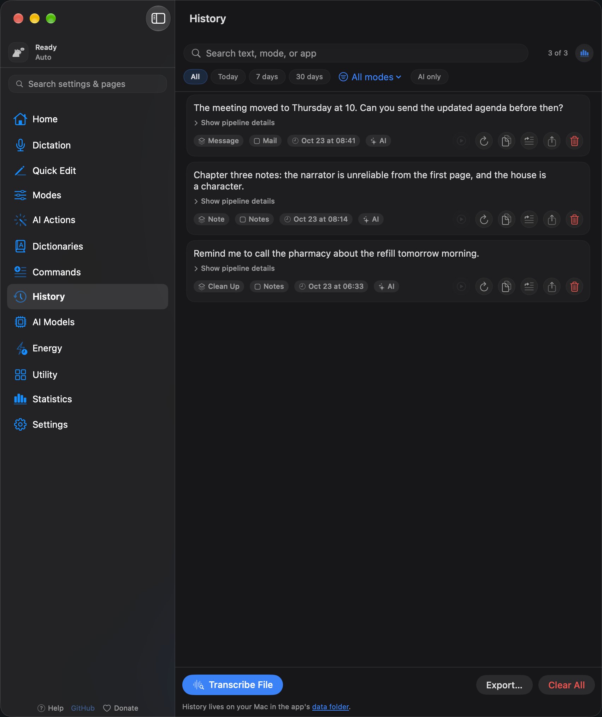Expand pipeline details for Chapter three notes
602x717 pixels.
[234, 201]
